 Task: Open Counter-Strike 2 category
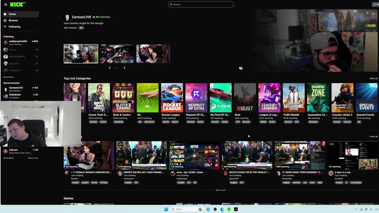(x=342, y=98)
